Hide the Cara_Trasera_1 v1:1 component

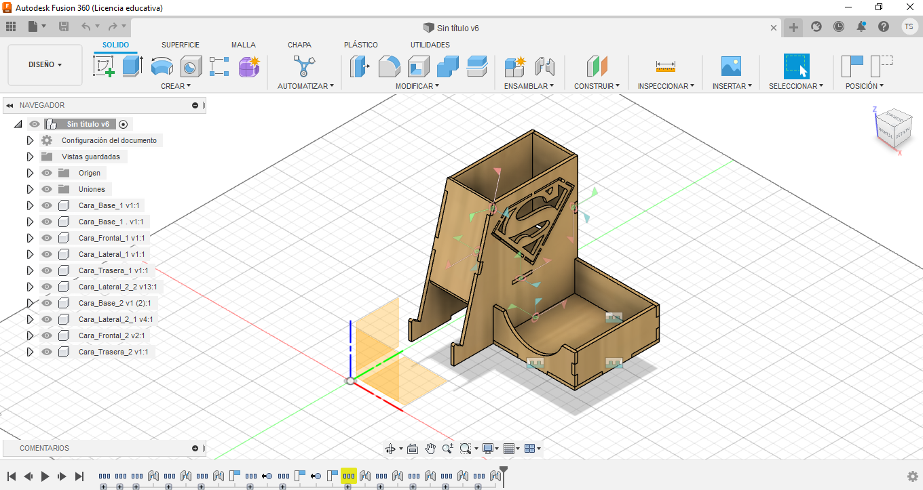pyautogui.click(x=47, y=270)
